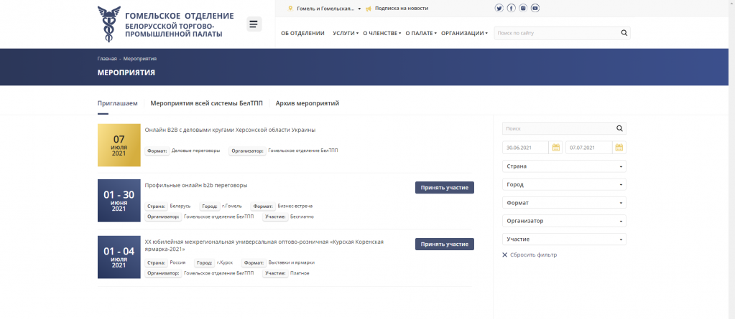Open the Instagram social icon
This screenshot has width=735, height=319.
point(523,8)
